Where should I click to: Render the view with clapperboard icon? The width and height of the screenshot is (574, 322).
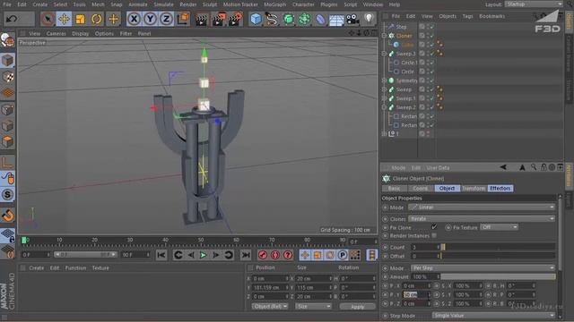[x=201, y=19]
